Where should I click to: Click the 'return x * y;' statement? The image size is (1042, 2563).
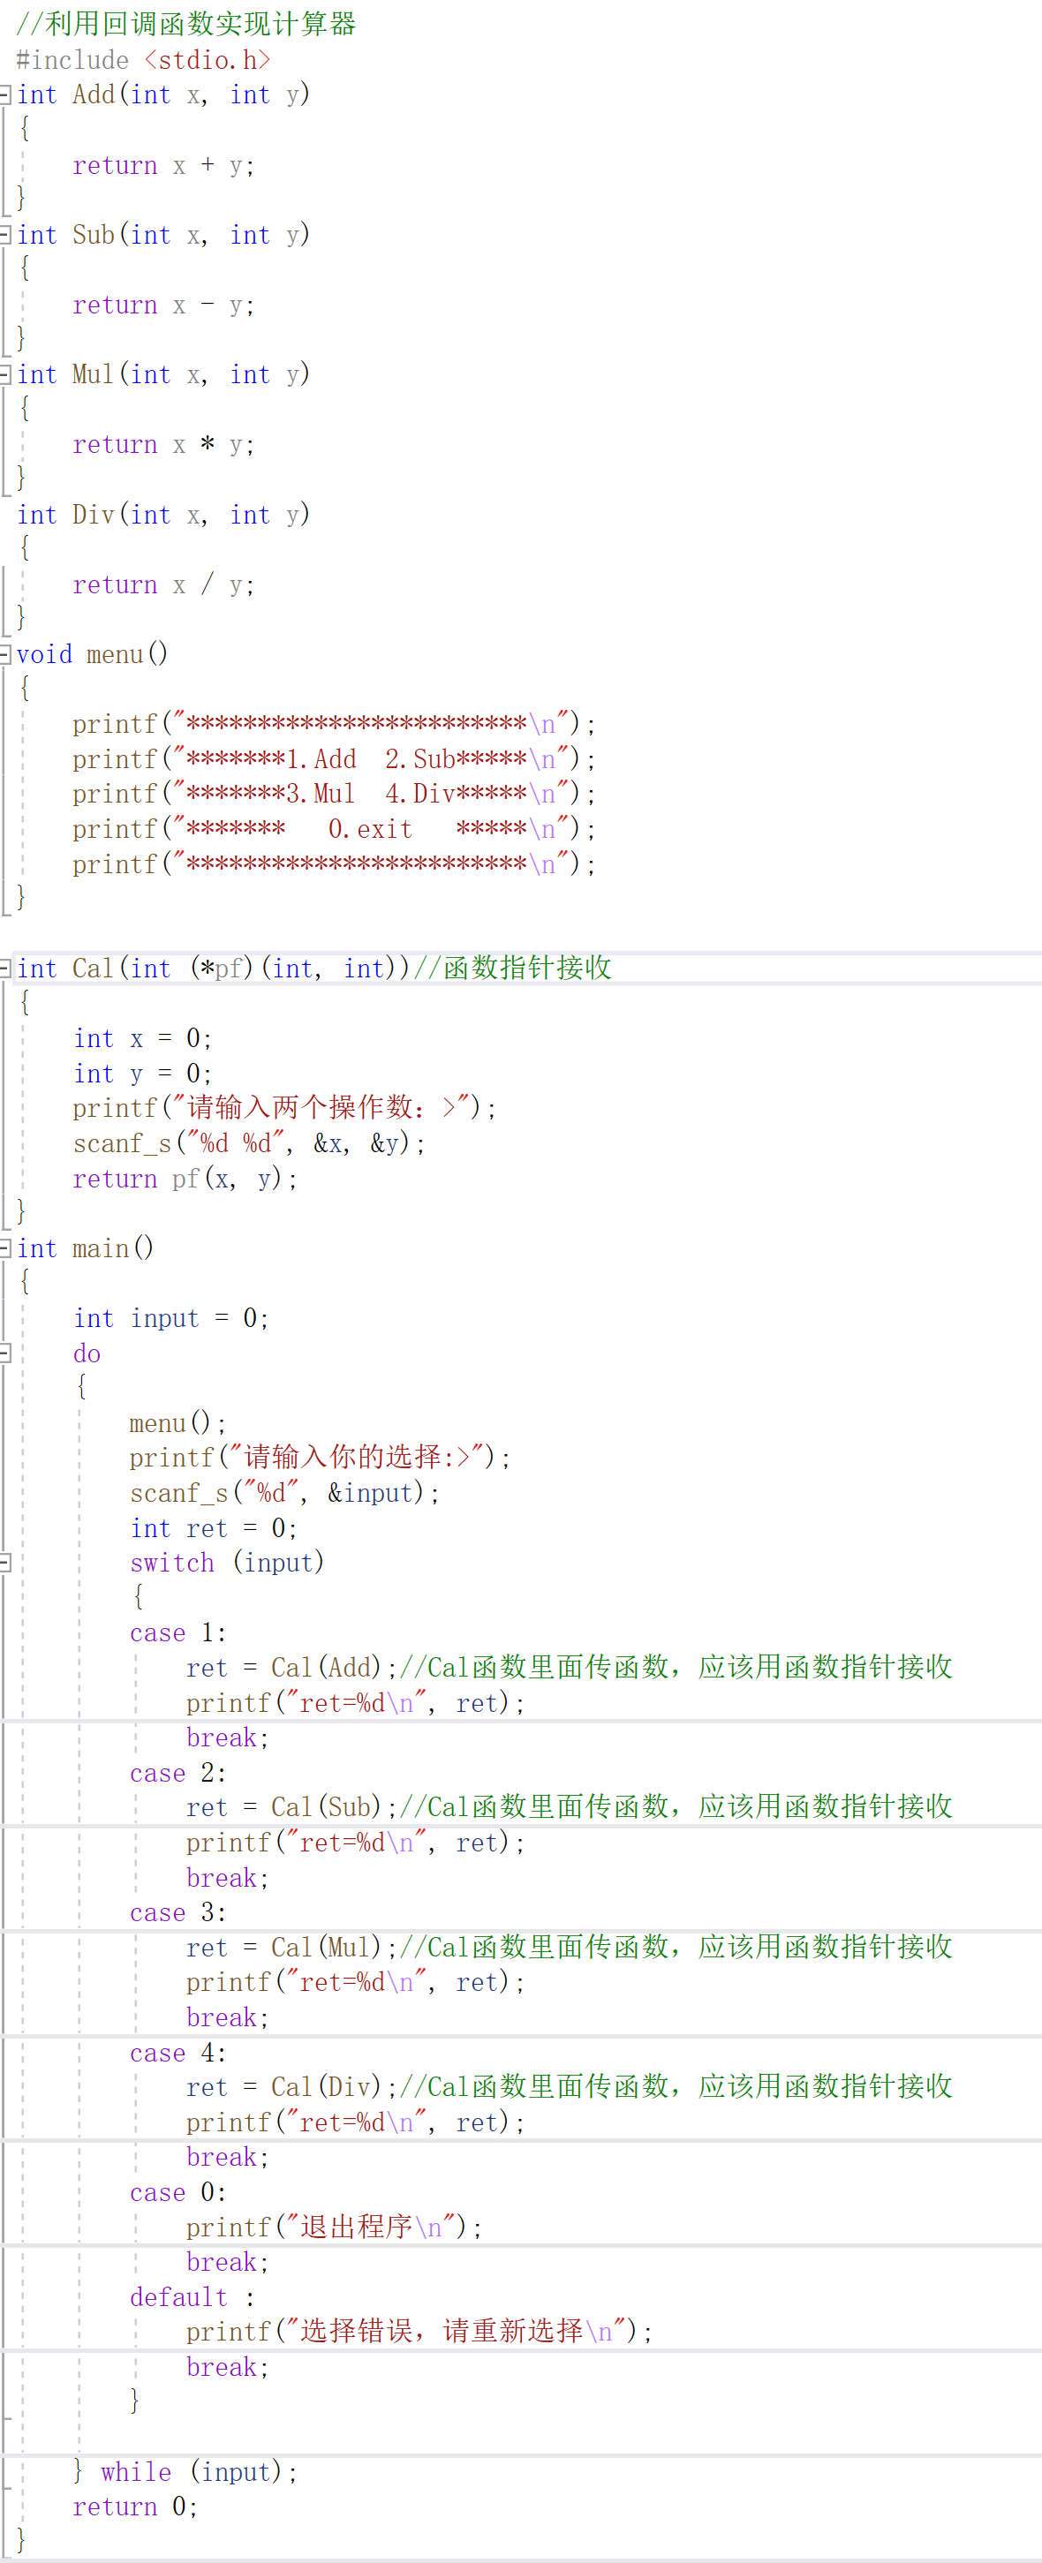[x=163, y=445]
